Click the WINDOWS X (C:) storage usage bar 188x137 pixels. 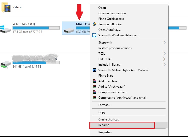[36, 28]
